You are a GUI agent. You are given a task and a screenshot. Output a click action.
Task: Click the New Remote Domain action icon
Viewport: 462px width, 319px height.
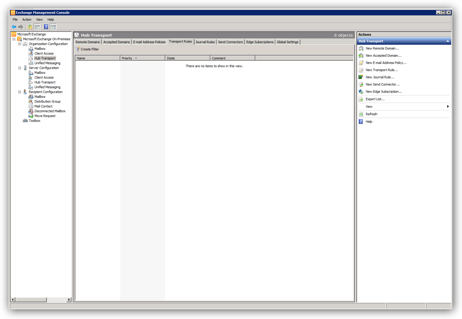[x=361, y=48]
